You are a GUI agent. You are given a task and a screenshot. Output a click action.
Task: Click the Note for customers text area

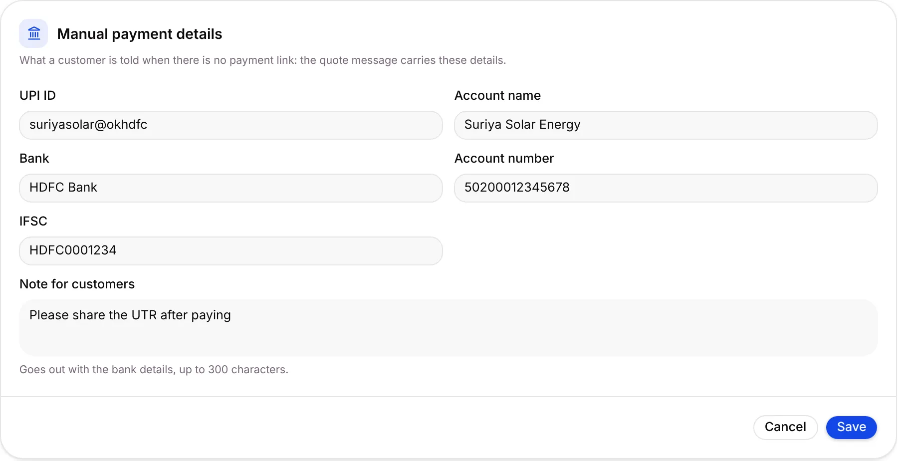click(x=449, y=328)
